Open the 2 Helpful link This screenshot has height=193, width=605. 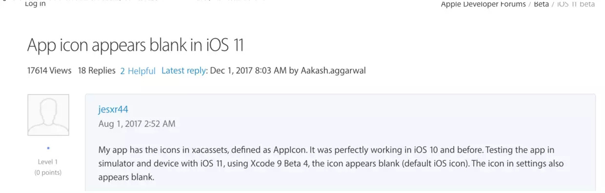138,71
